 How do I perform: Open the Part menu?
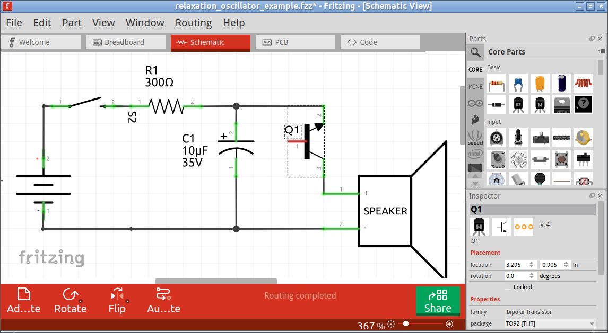(72, 23)
